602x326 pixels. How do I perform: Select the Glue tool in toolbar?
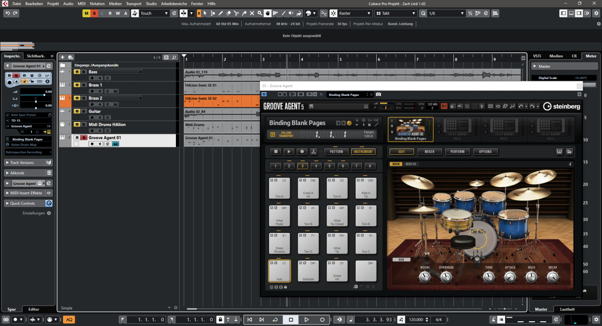(244, 13)
